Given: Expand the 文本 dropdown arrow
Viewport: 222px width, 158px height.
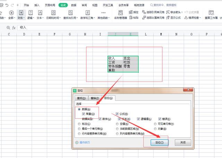Looking at the screenshot, I should pyautogui.click(x=43, y=18).
